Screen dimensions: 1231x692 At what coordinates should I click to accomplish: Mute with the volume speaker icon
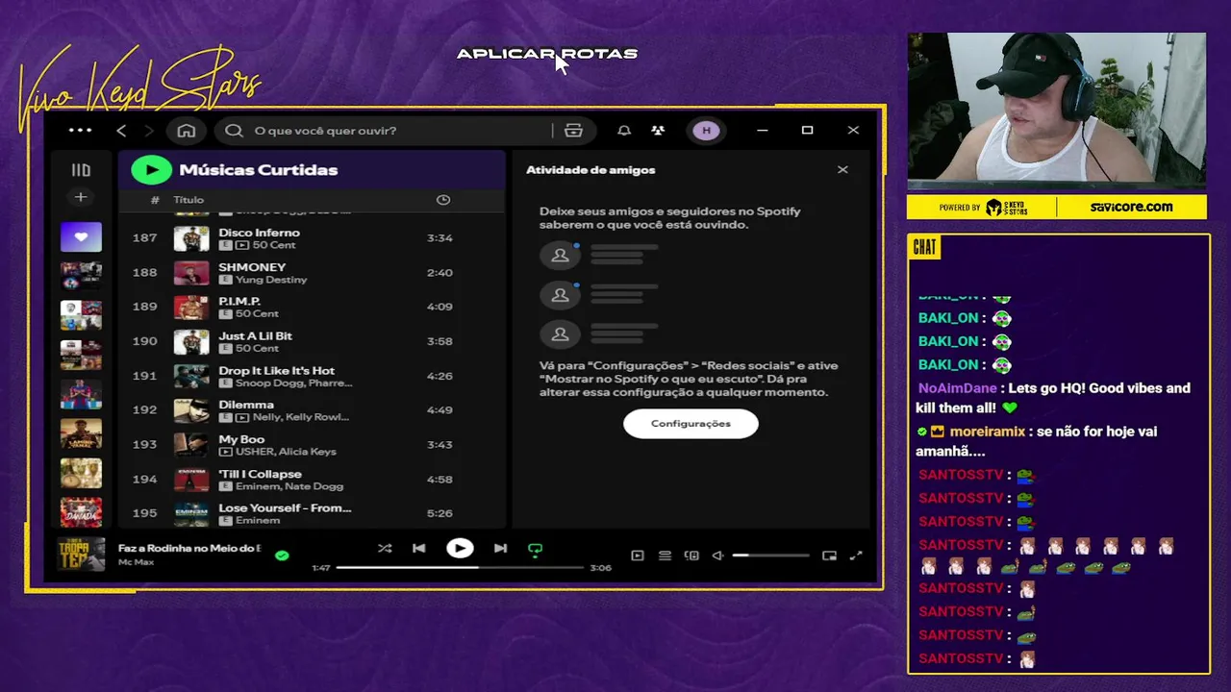click(717, 556)
